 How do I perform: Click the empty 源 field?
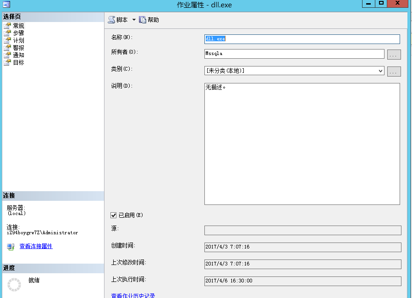coord(302,231)
